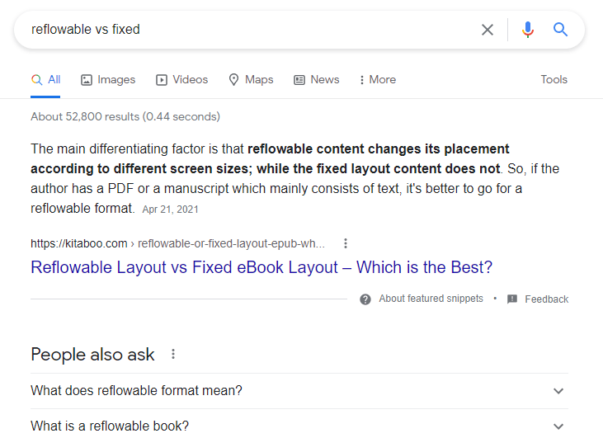603x438 pixels.
Task: Open the People also ask options dots
Action: (x=173, y=354)
